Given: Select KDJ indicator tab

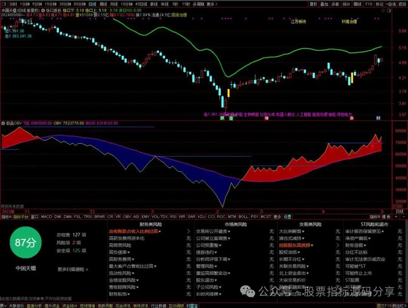Looking at the screenshot, I should tap(201, 217).
